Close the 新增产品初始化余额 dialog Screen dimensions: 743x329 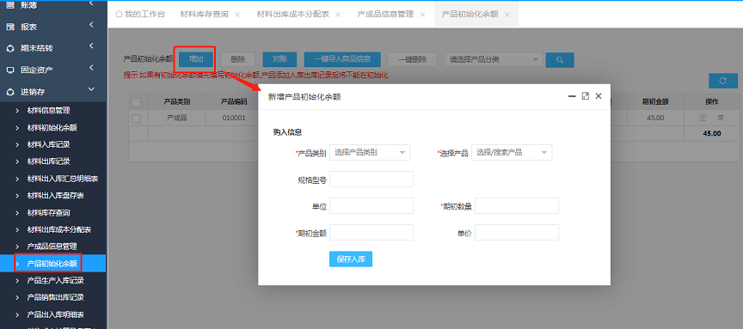pos(599,96)
